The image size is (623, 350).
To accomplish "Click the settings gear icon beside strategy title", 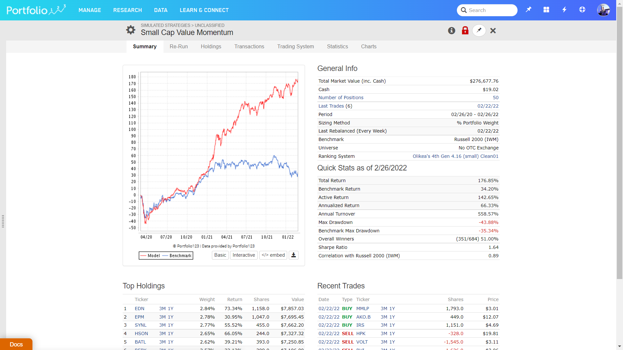I will pos(131,30).
